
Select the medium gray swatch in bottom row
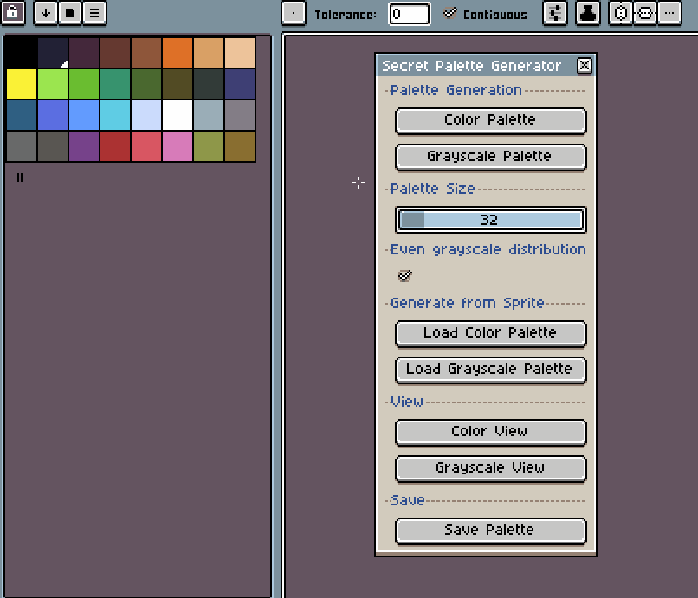(22, 146)
